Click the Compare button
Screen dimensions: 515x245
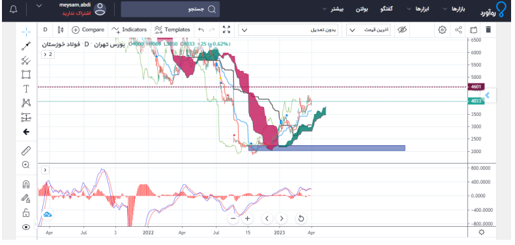(88, 29)
